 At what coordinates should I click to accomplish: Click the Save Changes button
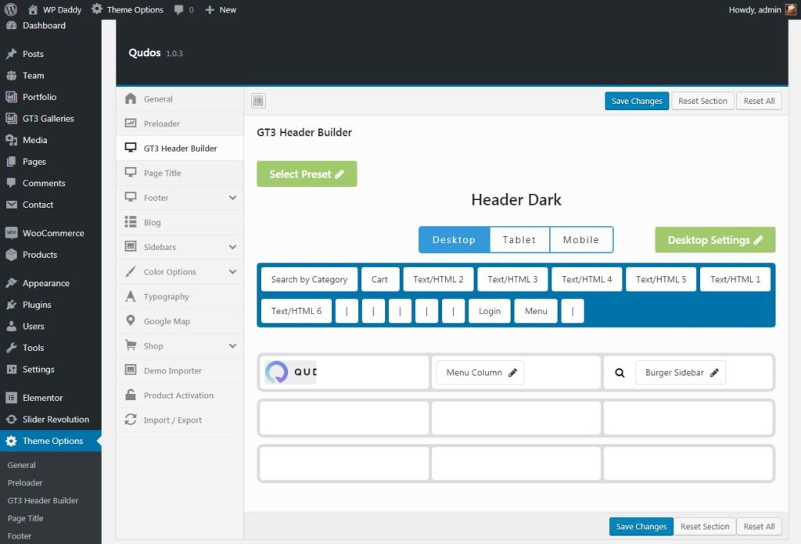[636, 101]
